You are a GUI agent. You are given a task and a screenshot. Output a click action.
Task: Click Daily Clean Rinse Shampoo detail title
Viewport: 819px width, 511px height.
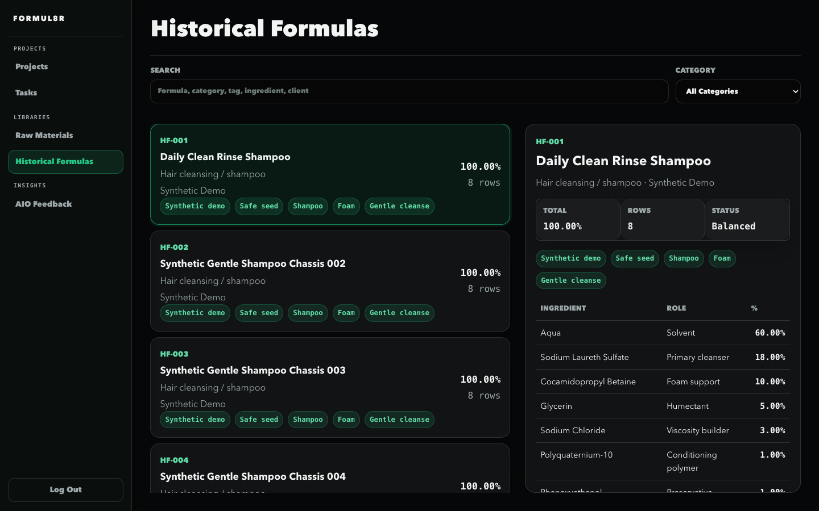point(623,161)
